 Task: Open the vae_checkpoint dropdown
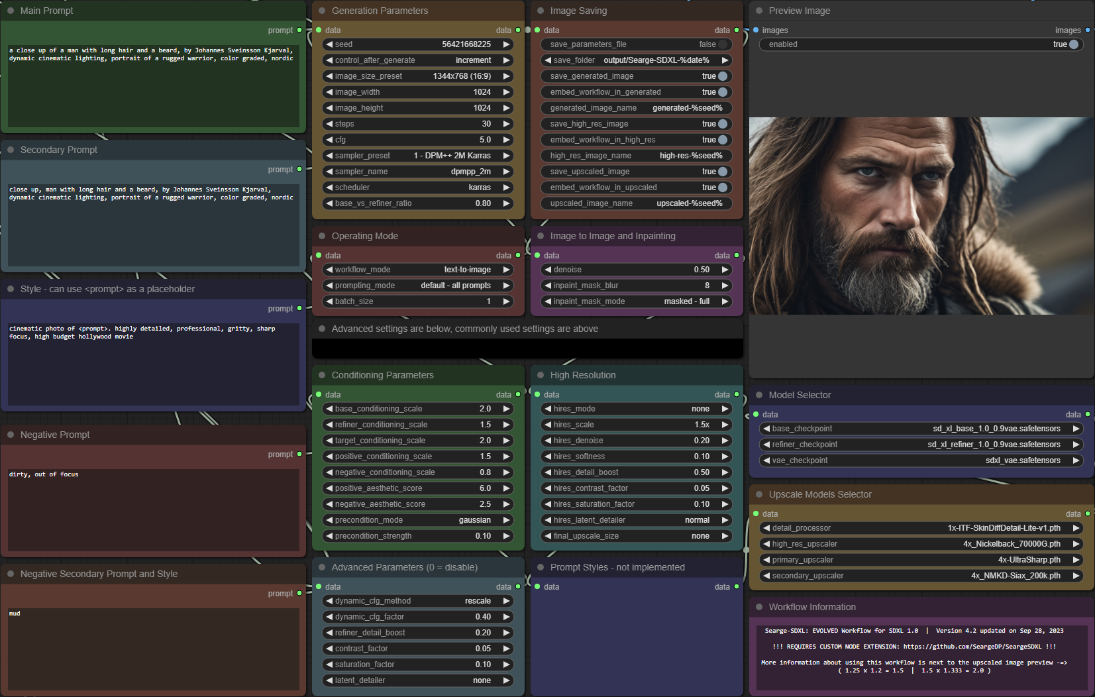tap(921, 460)
